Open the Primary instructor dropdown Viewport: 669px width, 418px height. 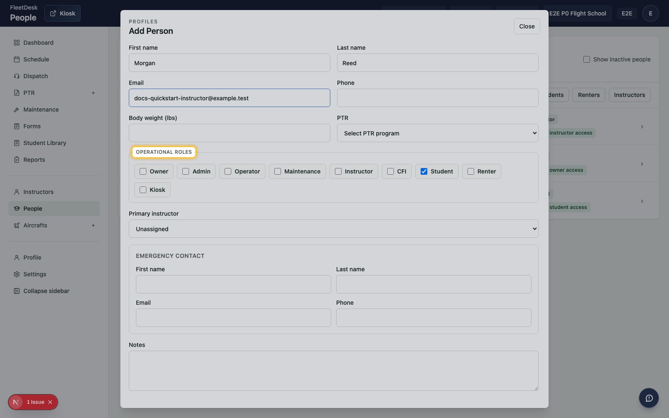(333, 229)
